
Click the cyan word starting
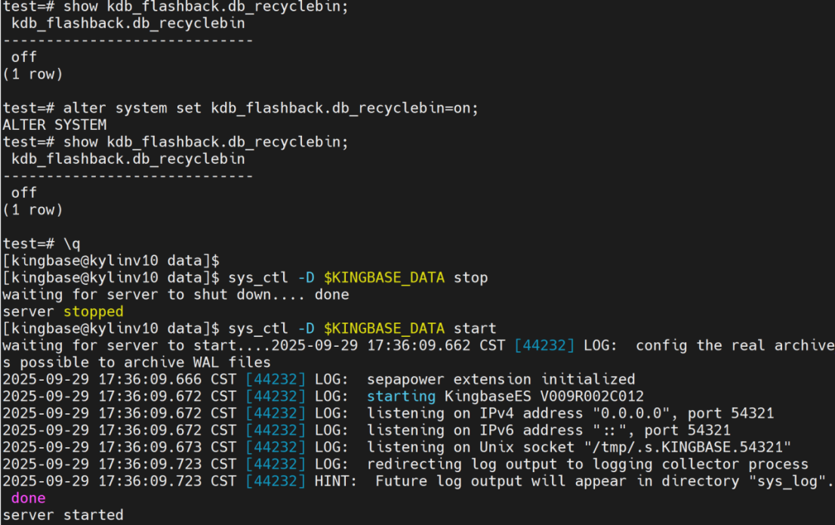tap(401, 396)
